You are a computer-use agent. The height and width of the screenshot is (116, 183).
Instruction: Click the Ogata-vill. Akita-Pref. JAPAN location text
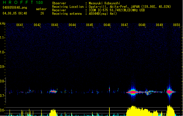(x=130, y=7)
